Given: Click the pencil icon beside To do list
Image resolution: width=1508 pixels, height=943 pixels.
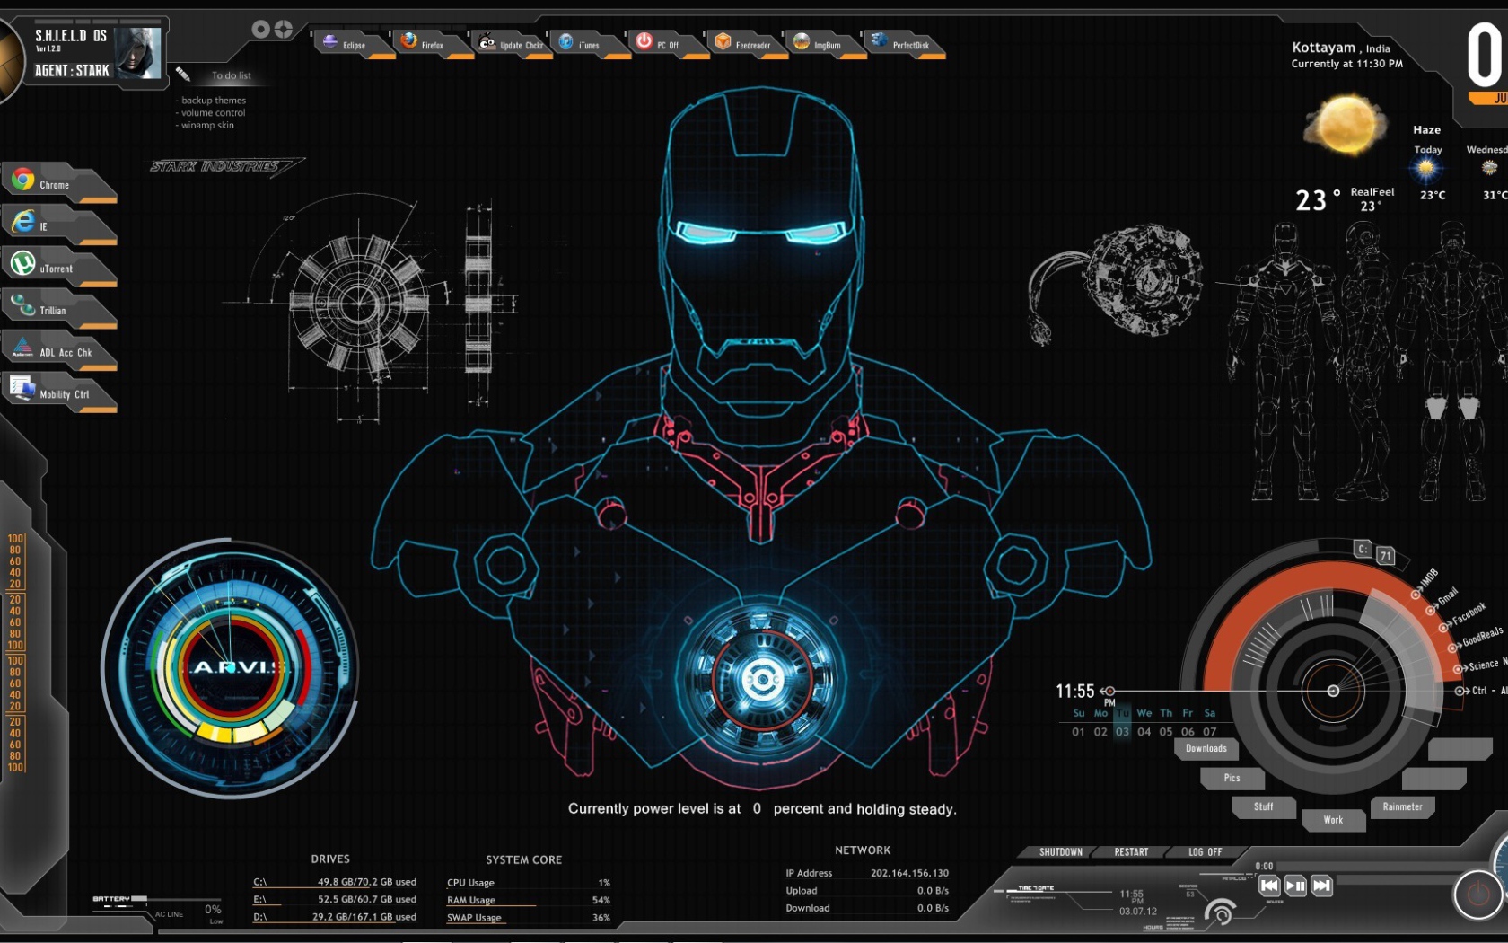Looking at the screenshot, I should tap(183, 75).
